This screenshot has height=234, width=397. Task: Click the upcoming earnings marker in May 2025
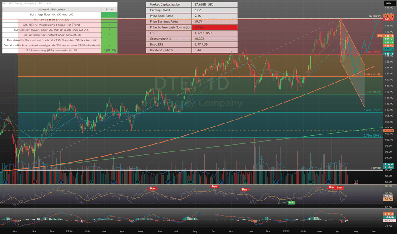[x=356, y=182]
